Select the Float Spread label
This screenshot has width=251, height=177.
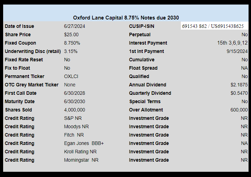[143, 68]
